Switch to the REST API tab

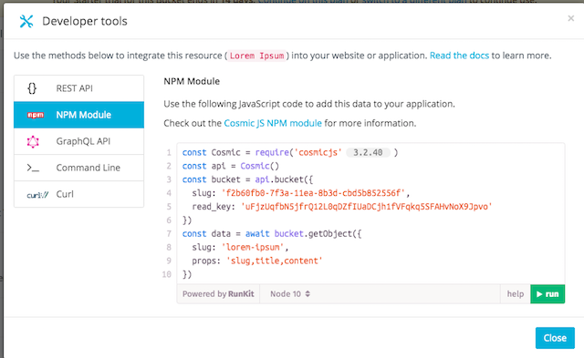click(79, 88)
